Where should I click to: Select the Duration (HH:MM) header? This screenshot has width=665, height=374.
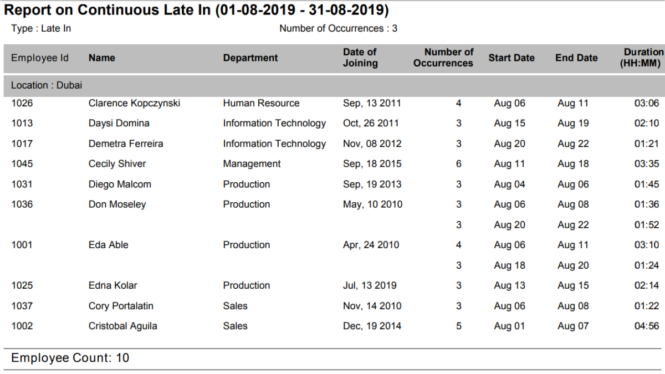pos(643,58)
